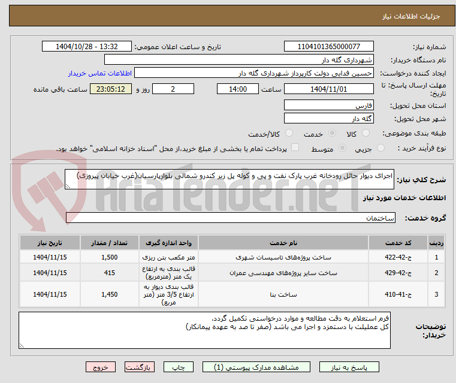Click the deadline time 14:00 field

238,89
